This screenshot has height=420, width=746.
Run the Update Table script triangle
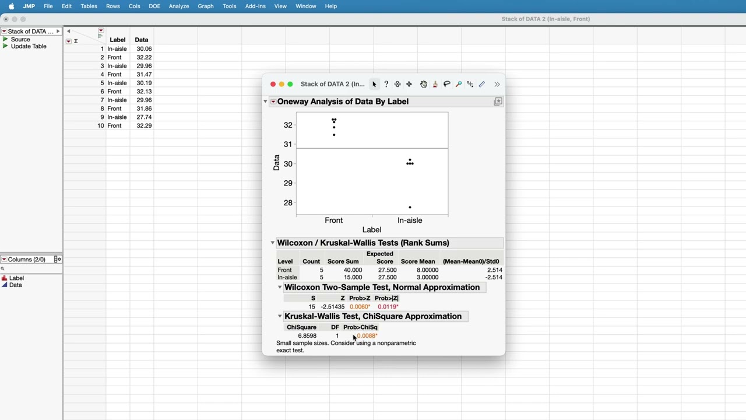pyautogui.click(x=5, y=46)
